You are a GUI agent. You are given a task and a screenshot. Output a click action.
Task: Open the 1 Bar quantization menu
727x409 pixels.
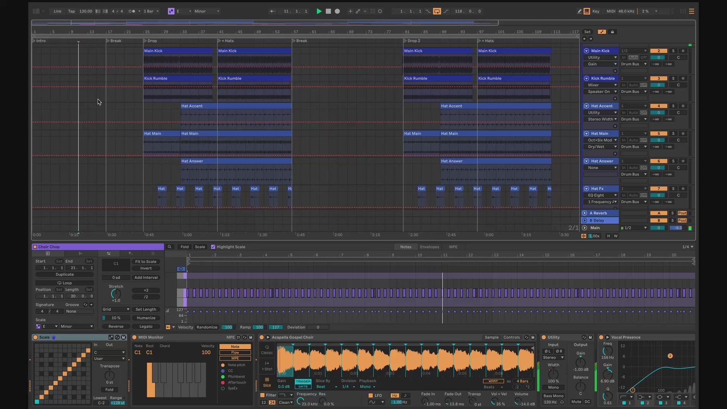(151, 11)
